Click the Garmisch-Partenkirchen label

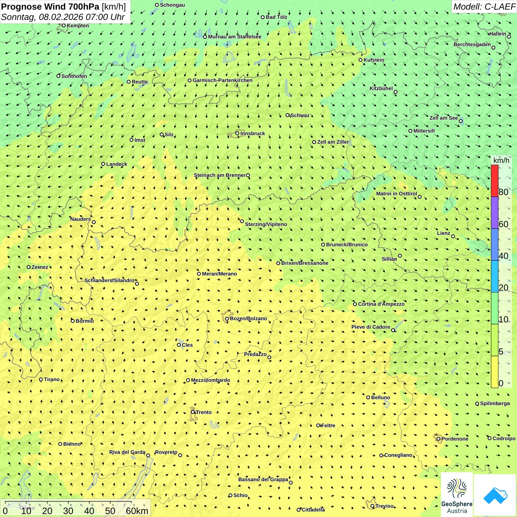point(223,80)
